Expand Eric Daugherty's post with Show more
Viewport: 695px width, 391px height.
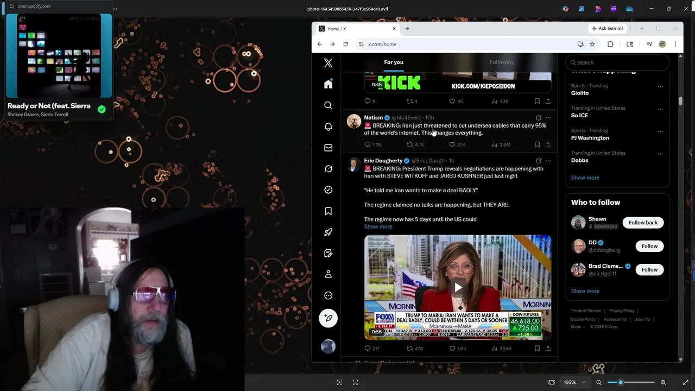coord(378,226)
